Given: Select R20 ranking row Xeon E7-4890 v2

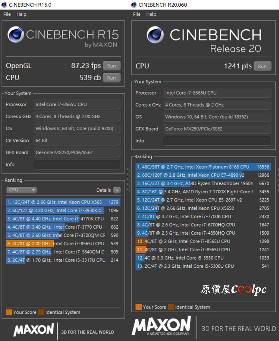Looking at the screenshot, I should (203, 175).
